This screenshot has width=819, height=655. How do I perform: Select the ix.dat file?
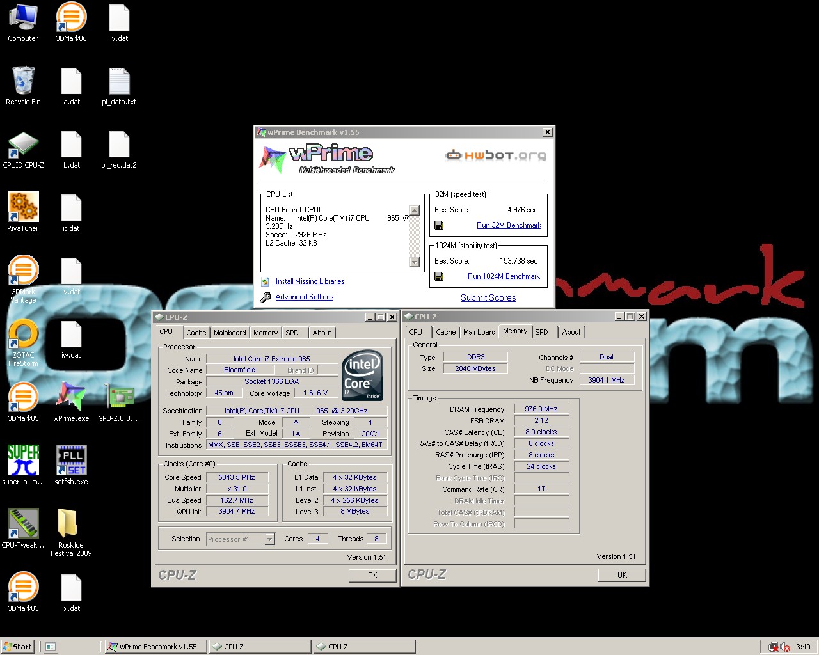coord(71,592)
